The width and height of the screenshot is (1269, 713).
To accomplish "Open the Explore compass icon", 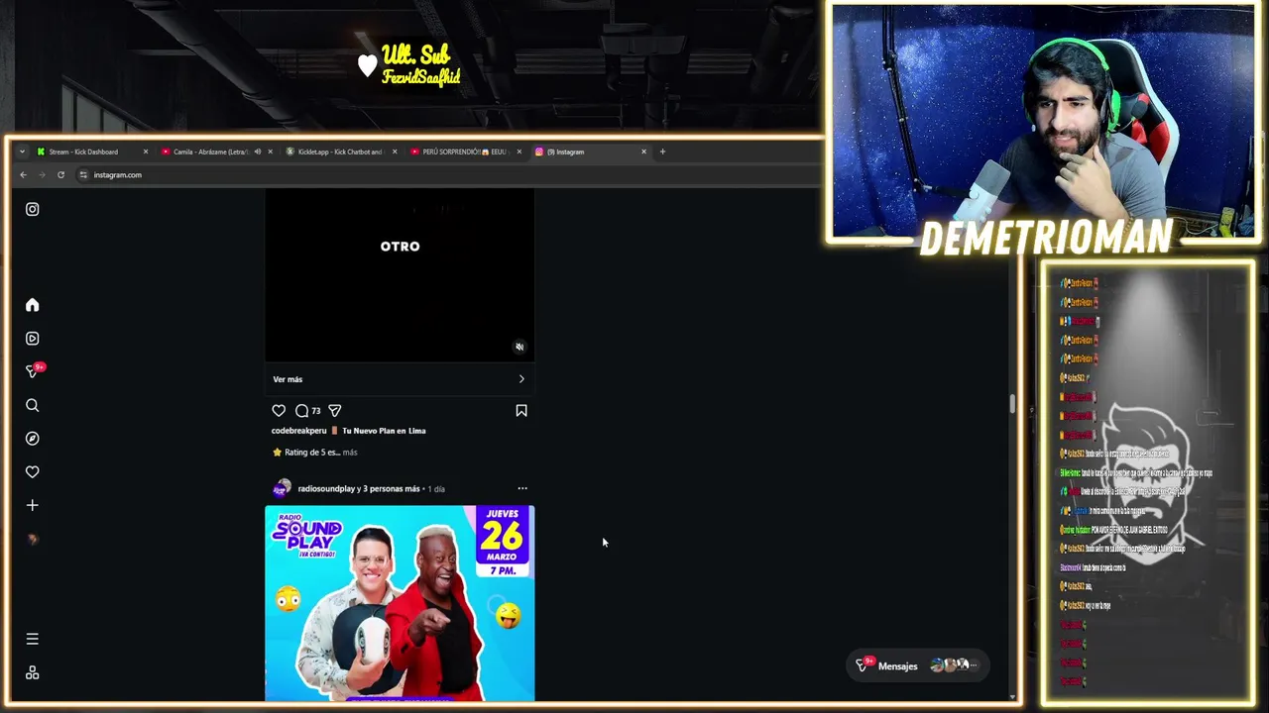I will [32, 439].
